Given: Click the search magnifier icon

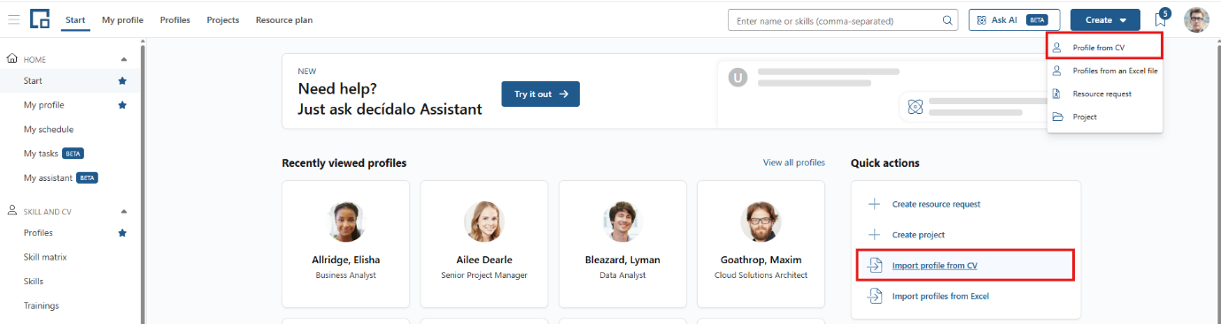Looking at the screenshot, I should click(x=947, y=19).
